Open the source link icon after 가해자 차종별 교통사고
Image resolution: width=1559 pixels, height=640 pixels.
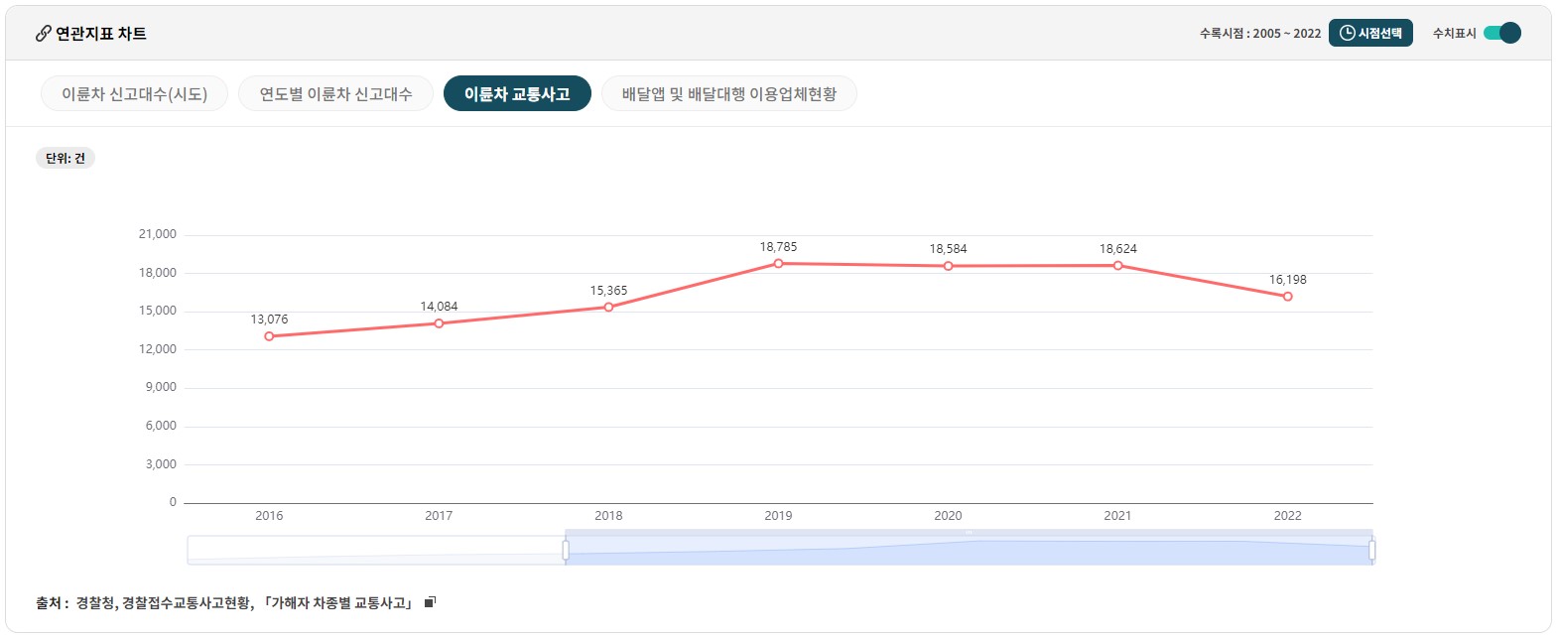[430, 602]
